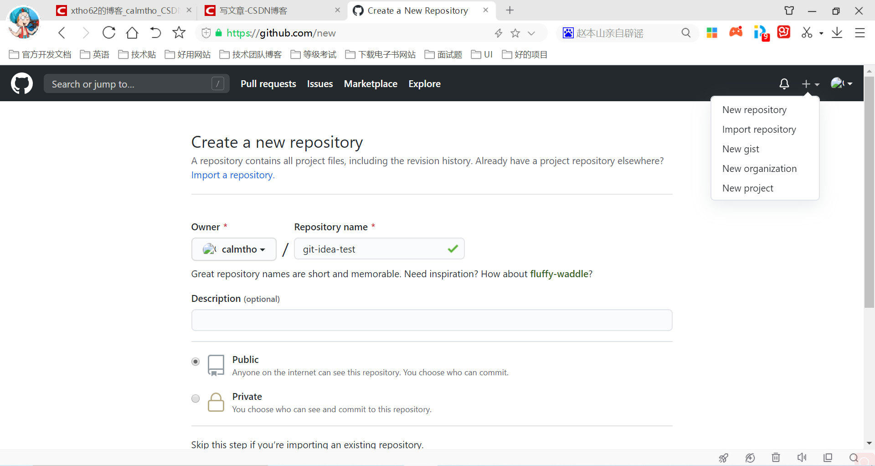Open the user avatar account dropdown
875x466 pixels.
click(x=841, y=83)
